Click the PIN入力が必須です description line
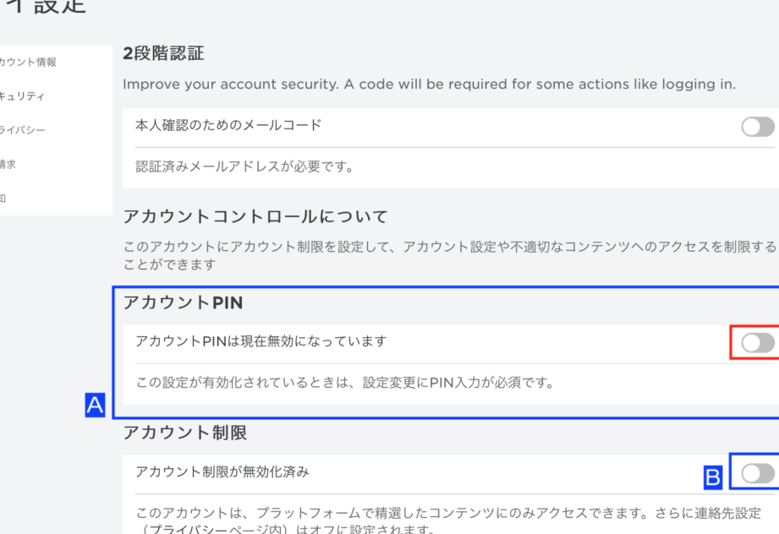 pyautogui.click(x=345, y=383)
